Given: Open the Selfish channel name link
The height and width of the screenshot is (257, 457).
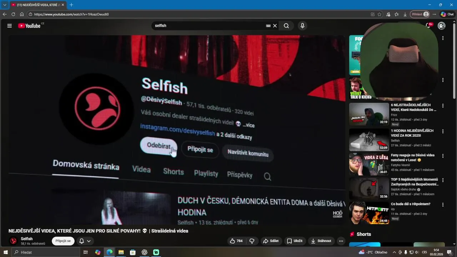Looking at the screenshot, I should coord(27,239).
